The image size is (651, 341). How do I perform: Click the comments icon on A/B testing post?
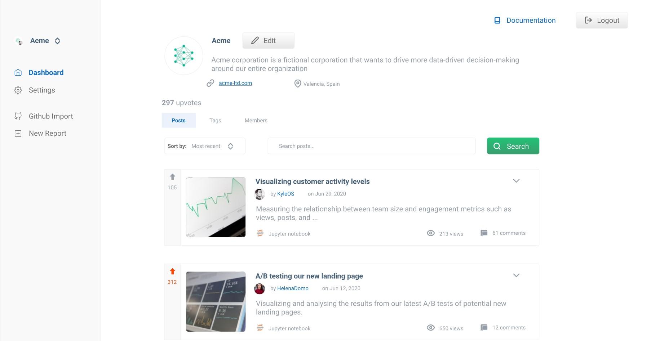[x=484, y=328]
